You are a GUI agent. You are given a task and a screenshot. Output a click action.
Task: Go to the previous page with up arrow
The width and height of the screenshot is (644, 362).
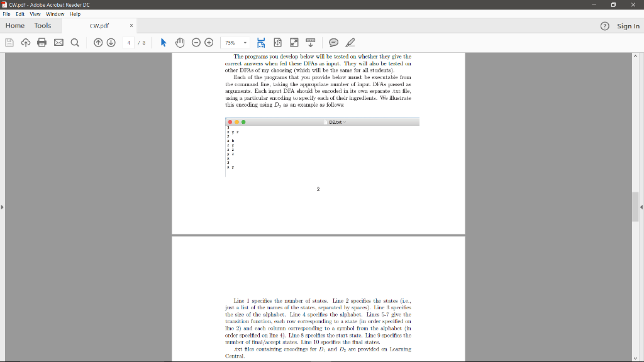(98, 42)
